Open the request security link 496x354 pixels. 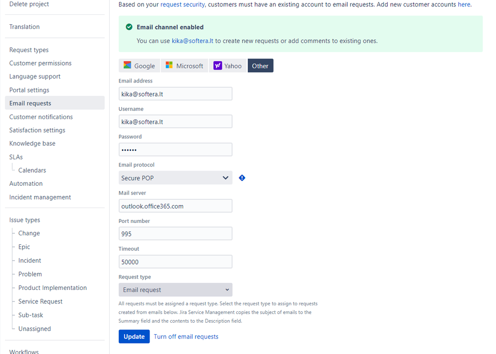click(183, 4)
